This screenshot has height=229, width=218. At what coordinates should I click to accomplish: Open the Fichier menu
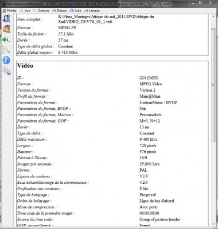pos(10,11)
